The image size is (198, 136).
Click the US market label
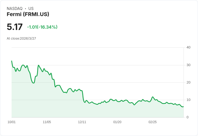(x=31, y=9)
